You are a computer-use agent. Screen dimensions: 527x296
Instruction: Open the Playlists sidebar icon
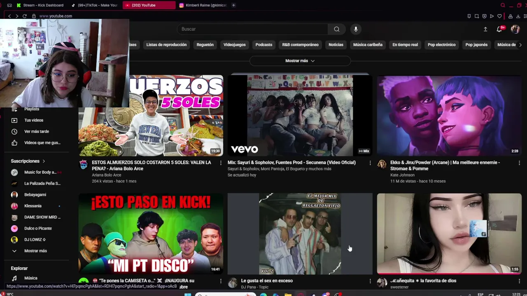(14, 109)
